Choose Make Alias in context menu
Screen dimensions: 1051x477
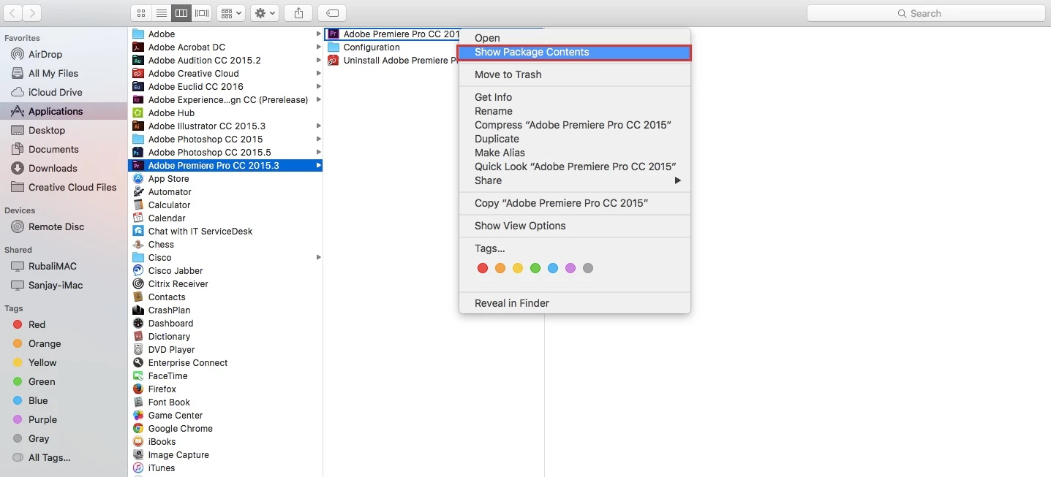coord(574,153)
